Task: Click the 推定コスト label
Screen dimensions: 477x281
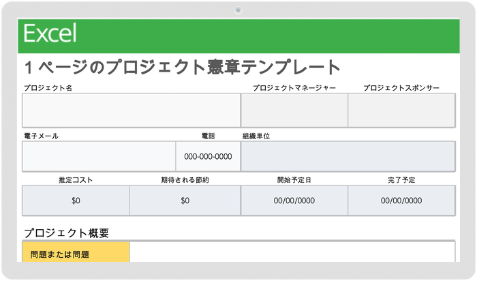Action: (76, 180)
